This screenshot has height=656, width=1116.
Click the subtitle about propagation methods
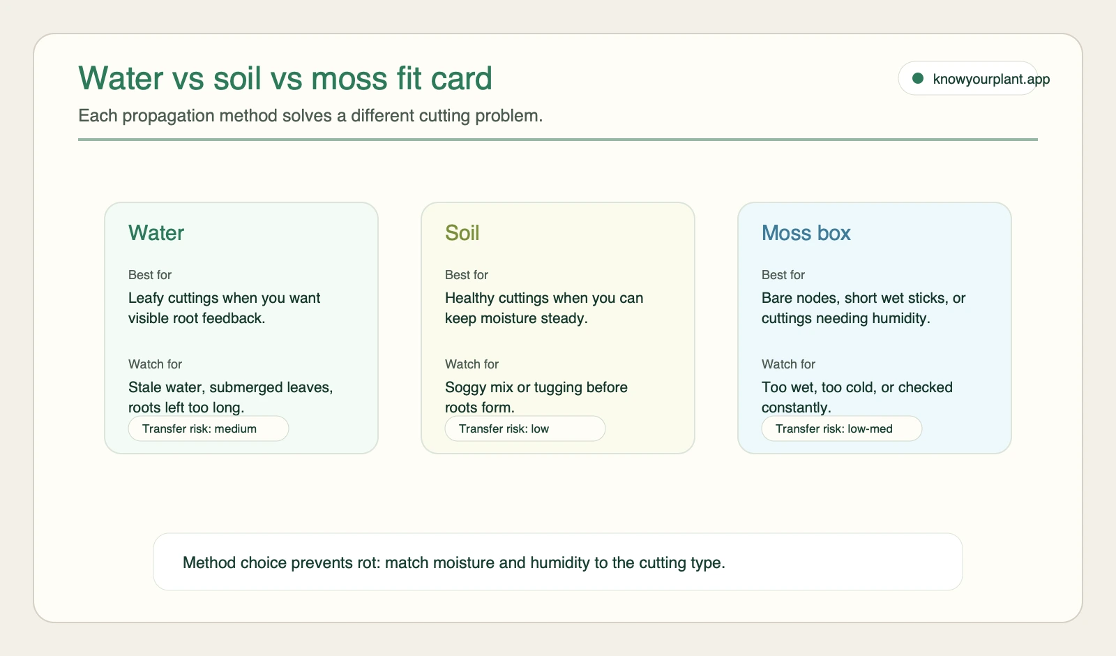(310, 116)
